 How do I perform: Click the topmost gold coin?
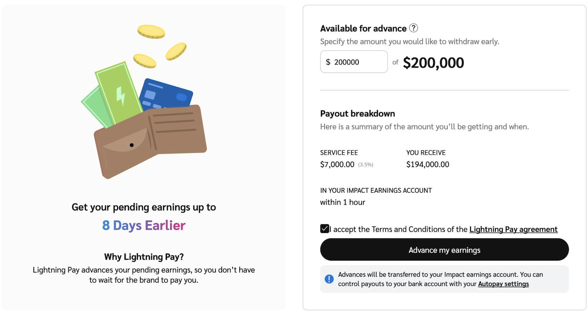[151, 31]
